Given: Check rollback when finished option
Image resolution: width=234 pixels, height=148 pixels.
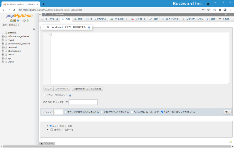Looking at the screenshot, I should pyautogui.click(x=132, y=112).
